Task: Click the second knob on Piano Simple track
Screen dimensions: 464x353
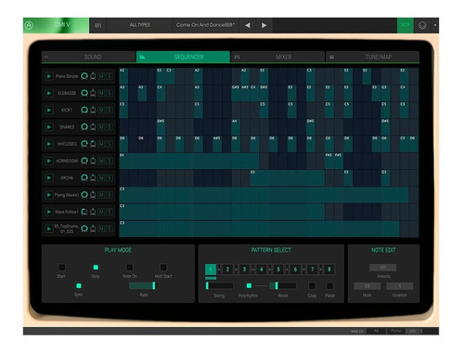Action: click(x=93, y=76)
